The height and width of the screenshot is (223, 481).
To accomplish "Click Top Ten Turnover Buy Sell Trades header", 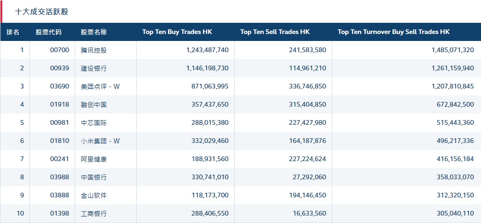I will tap(393, 32).
